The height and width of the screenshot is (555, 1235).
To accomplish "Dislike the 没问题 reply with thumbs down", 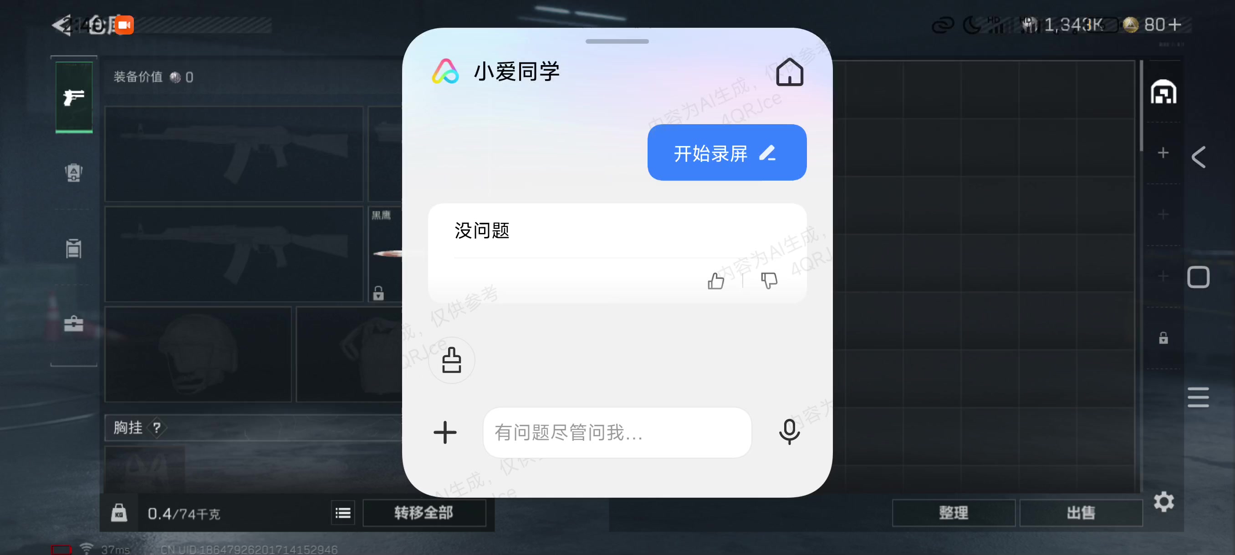I will [769, 281].
